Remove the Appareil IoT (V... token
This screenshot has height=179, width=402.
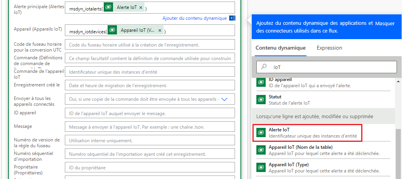[x=160, y=31]
